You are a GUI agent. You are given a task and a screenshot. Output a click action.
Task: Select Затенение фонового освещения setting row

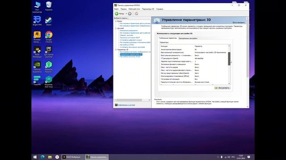pyautogui.click(x=194, y=64)
